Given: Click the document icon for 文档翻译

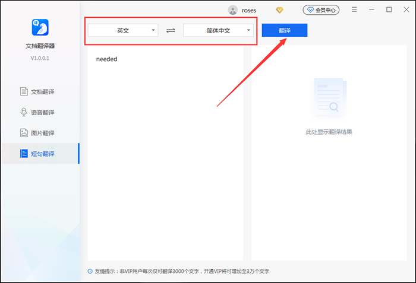Looking at the screenshot, I should point(24,91).
